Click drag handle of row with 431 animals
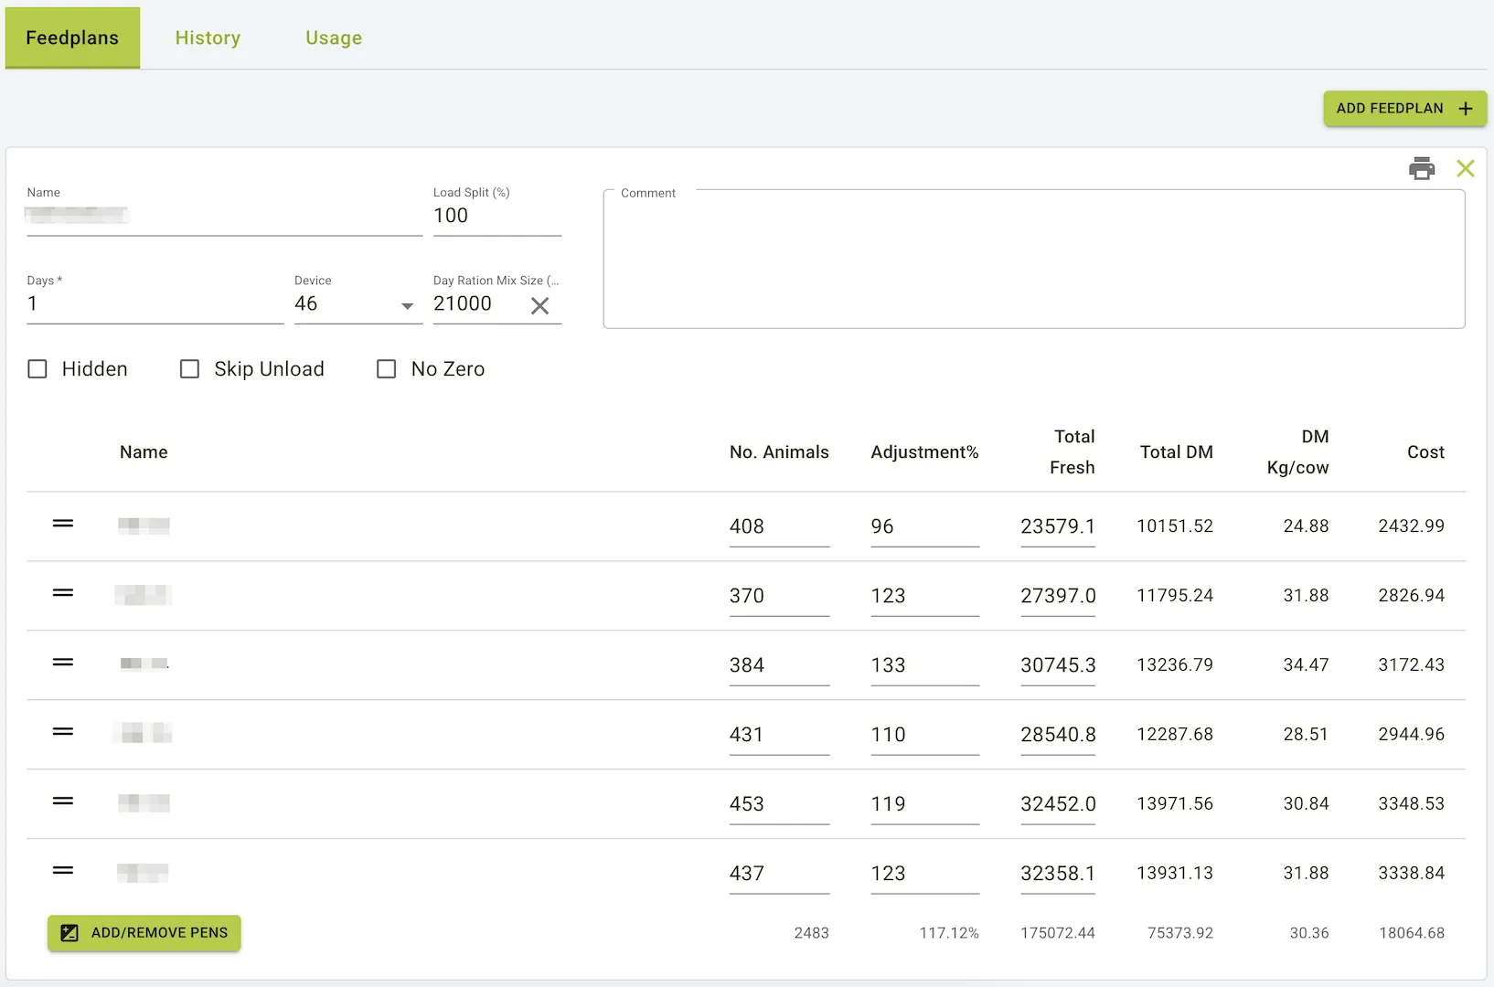This screenshot has height=987, width=1494. (x=63, y=732)
